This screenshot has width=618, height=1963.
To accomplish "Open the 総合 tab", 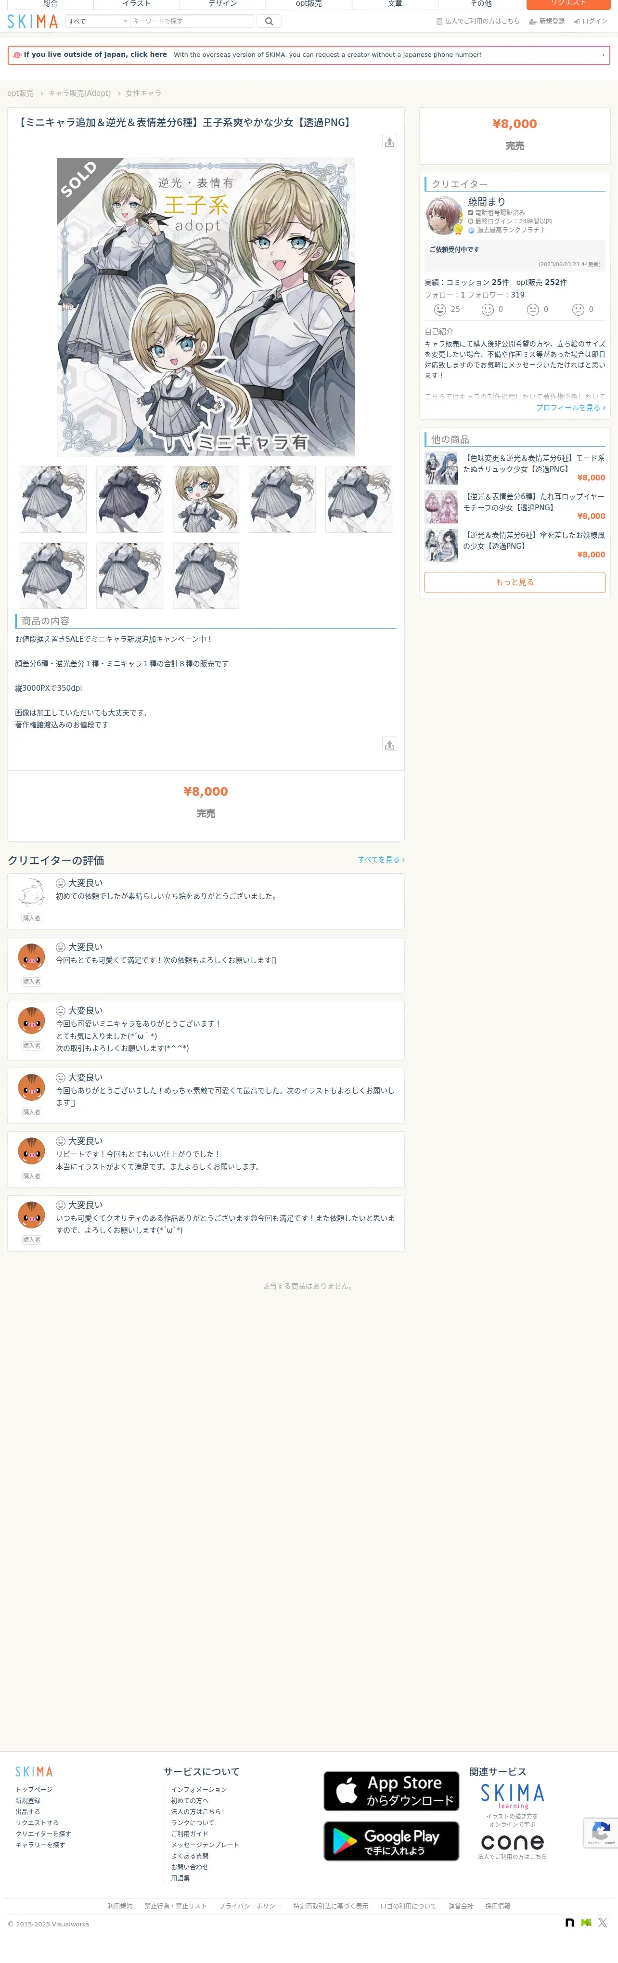I will pos(50,4).
